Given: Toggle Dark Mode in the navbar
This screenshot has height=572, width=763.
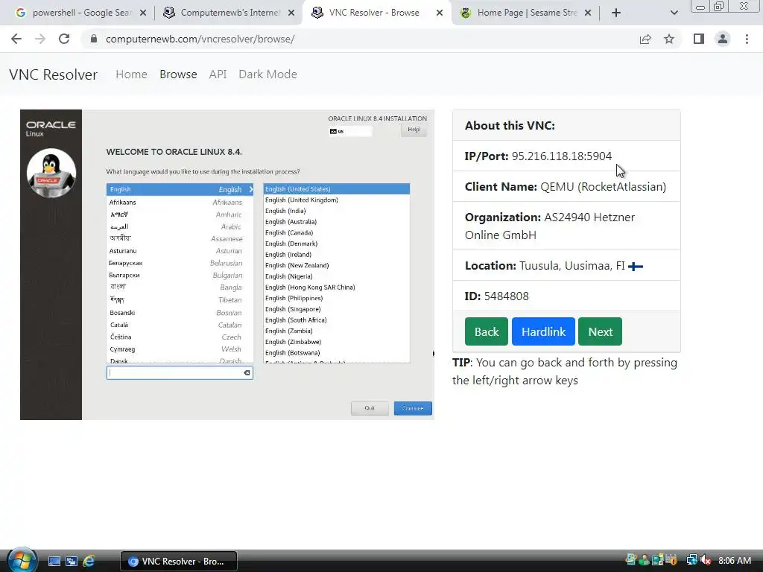Looking at the screenshot, I should coord(267,74).
